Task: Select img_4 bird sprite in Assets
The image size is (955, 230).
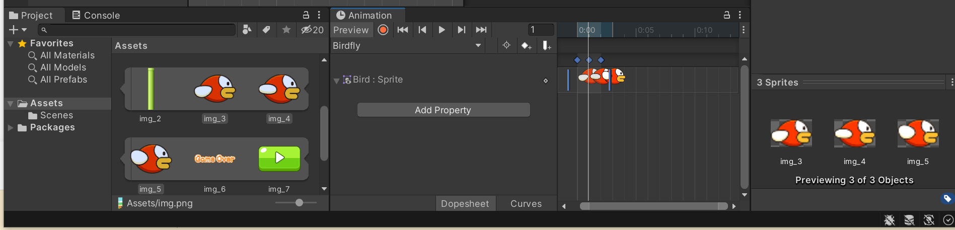Action: pyautogui.click(x=279, y=90)
